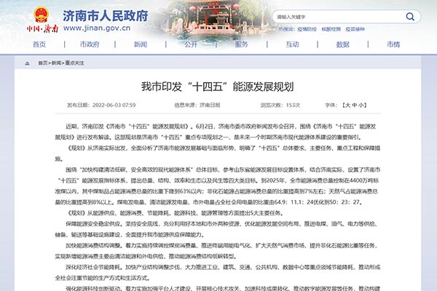
Task: Click 重点关注 in the breadcrumb trail
Action: pos(75,63)
